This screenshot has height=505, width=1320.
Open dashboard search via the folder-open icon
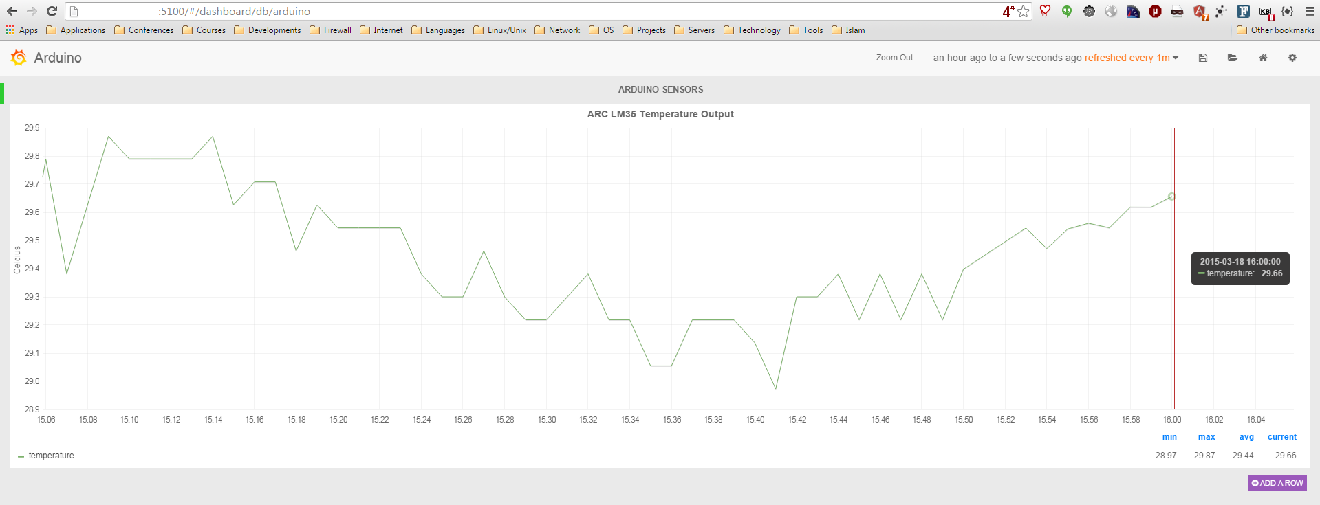(x=1233, y=58)
